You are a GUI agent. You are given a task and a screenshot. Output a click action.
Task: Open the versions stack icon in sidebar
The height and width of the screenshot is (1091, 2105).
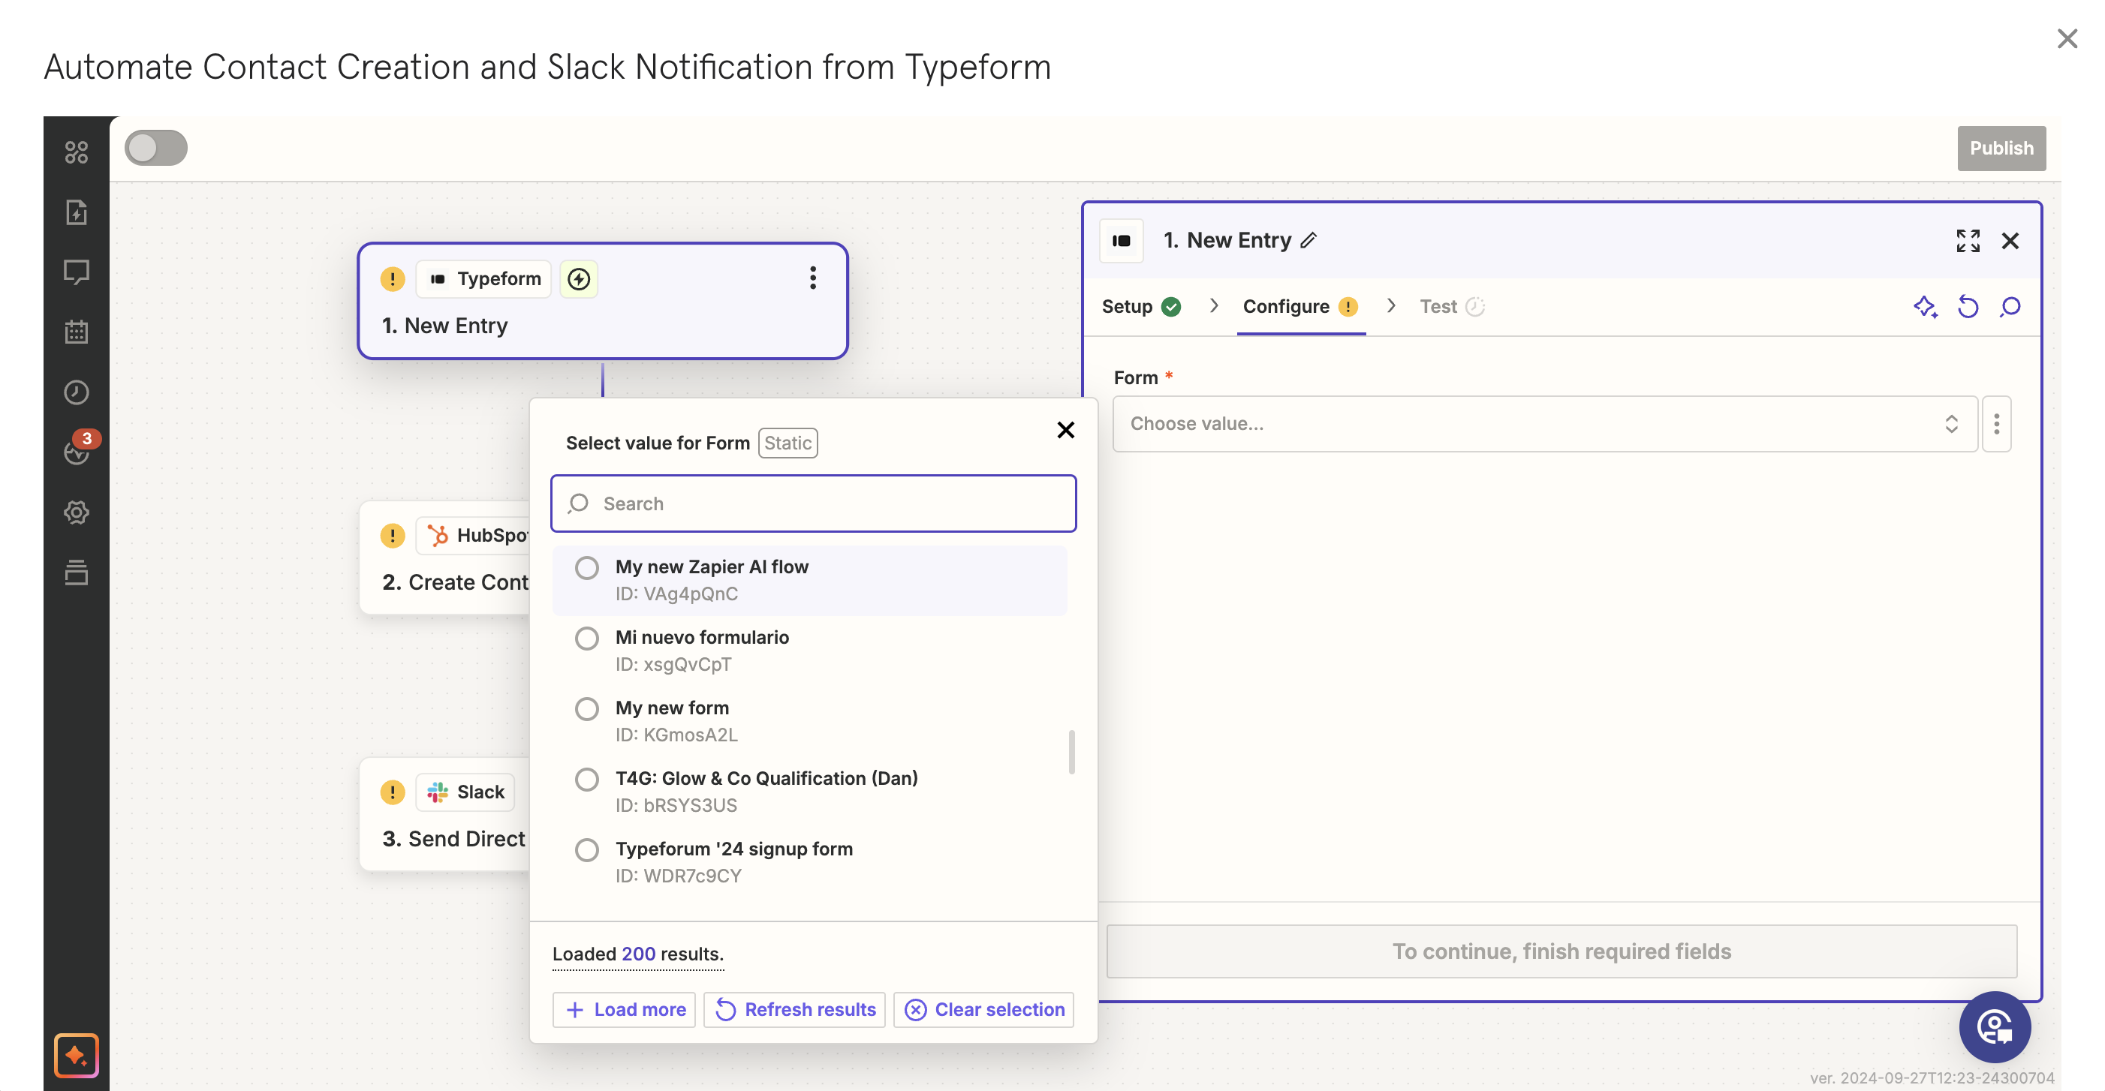coord(76,573)
